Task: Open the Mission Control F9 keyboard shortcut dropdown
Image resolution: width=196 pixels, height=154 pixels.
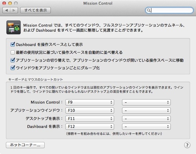Action: pyautogui.click(x=90, y=102)
